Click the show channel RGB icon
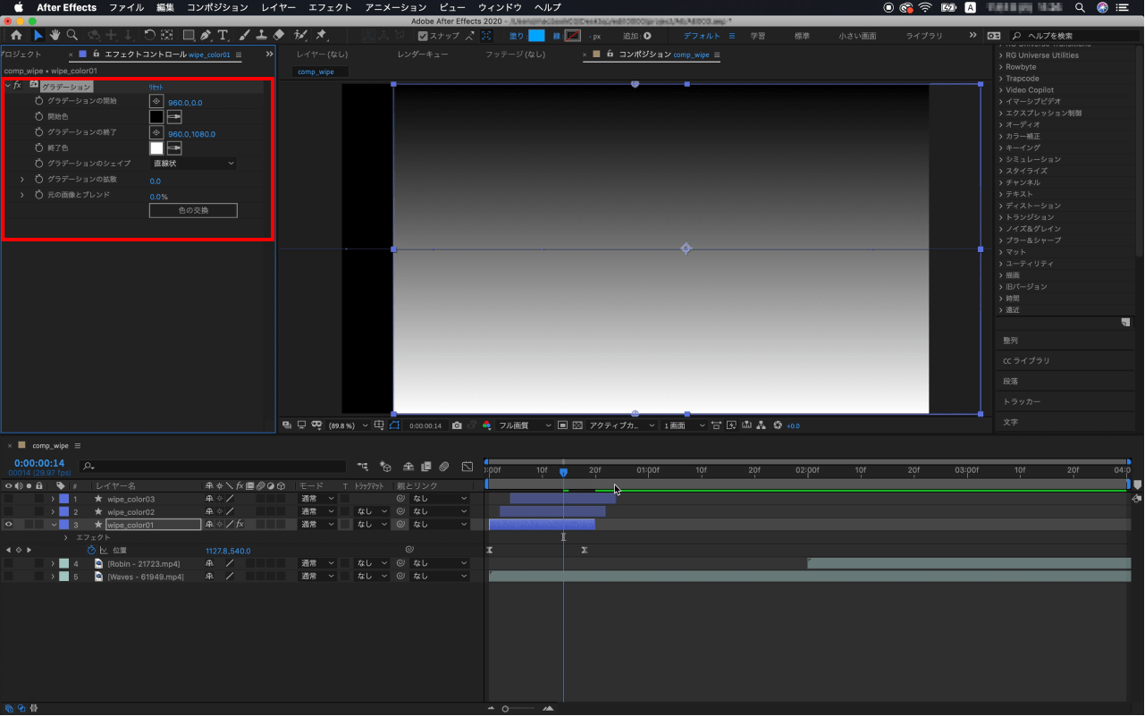 (x=486, y=425)
